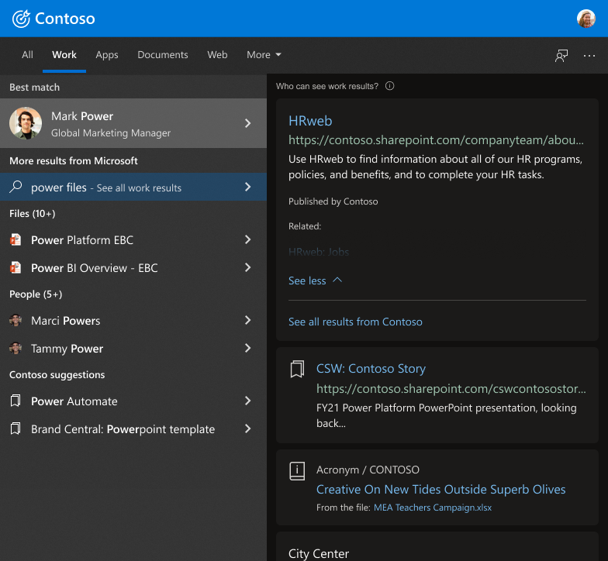Click See all results from Contoso
This screenshot has height=561, width=608.
[355, 322]
